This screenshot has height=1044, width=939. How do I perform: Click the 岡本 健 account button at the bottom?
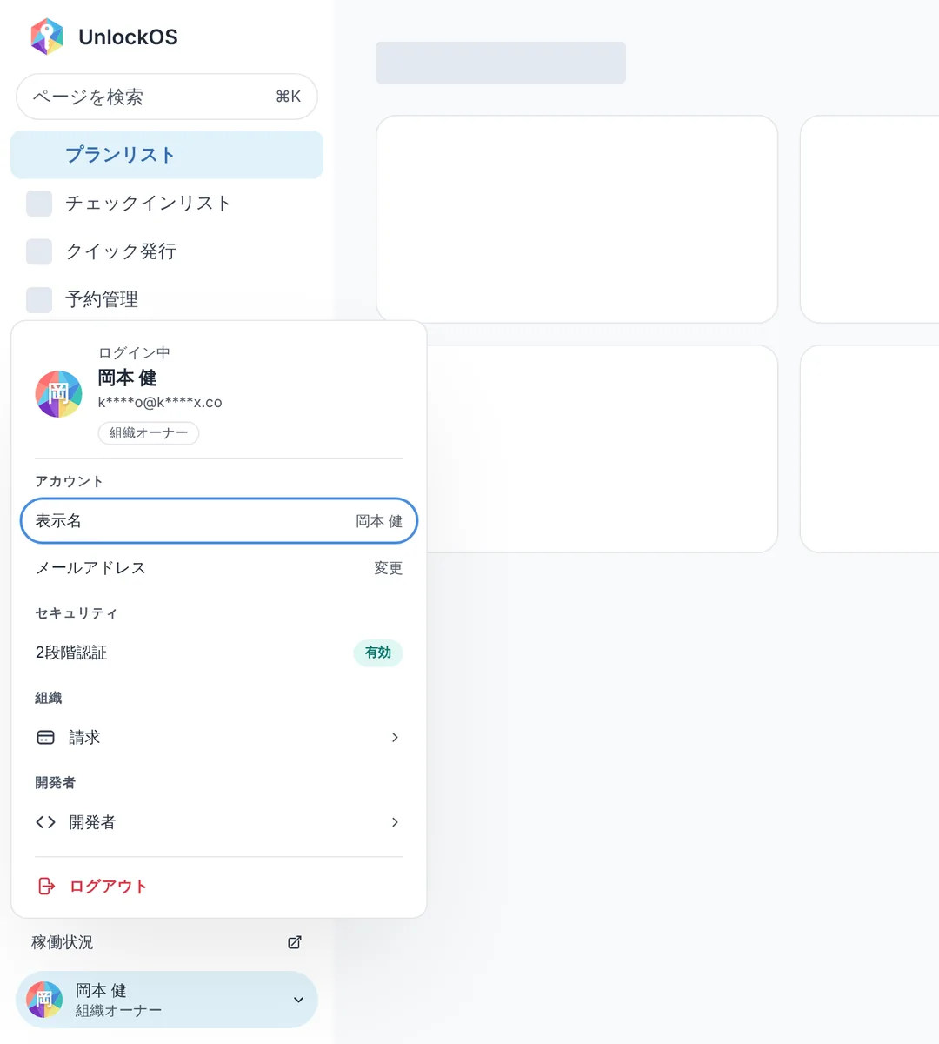tap(167, 1000)
